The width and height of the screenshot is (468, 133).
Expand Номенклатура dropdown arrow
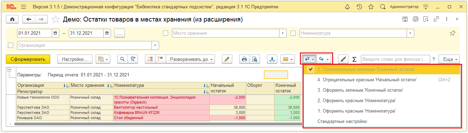point(411,33)
